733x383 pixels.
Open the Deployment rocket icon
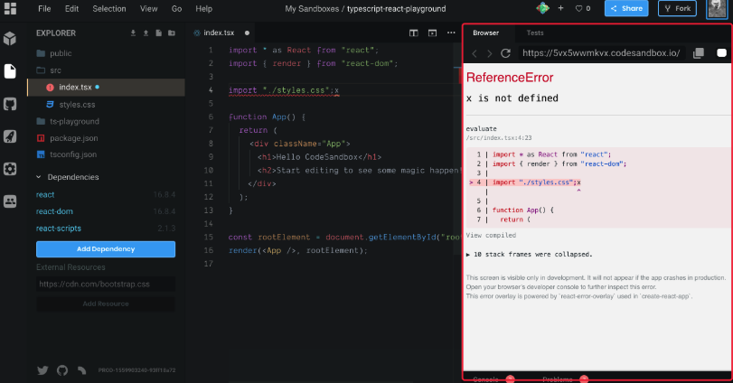(x=10, y=136)
